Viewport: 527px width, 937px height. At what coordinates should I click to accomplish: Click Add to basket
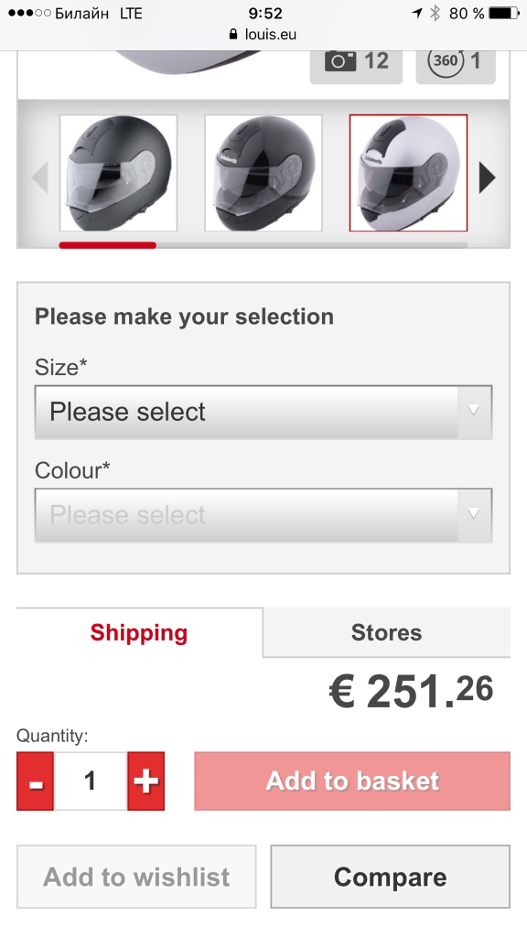pos(352,781)
